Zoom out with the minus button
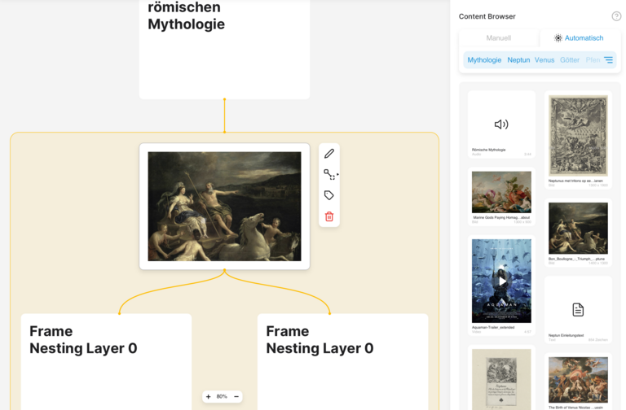Screen dimensions: 626x410 236,396
